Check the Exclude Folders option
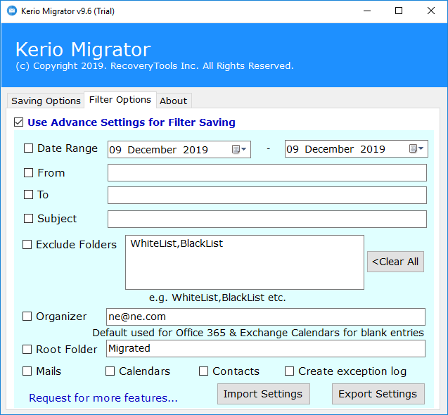This screenshot has height=415, width=448. tap(27, 244)
